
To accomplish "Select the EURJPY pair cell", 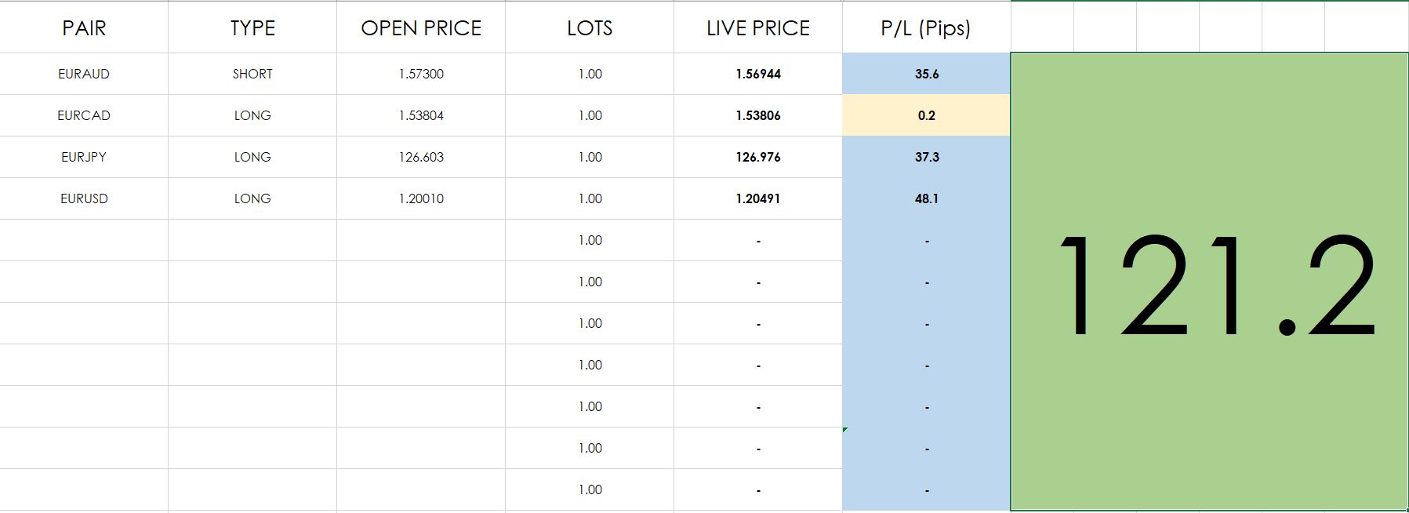I will tap(84, 157).
